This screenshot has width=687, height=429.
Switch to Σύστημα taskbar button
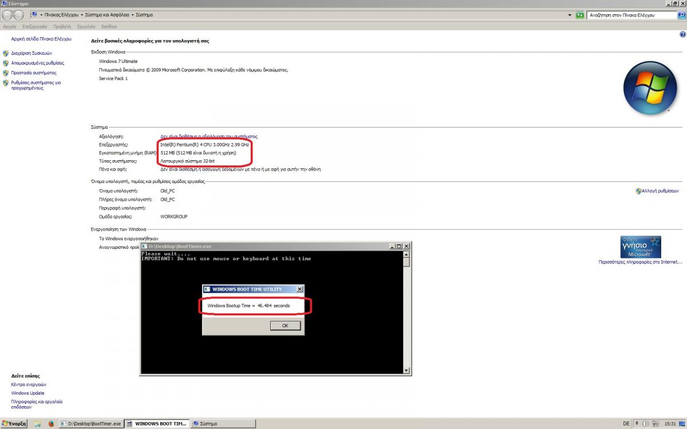pos(223,424)
